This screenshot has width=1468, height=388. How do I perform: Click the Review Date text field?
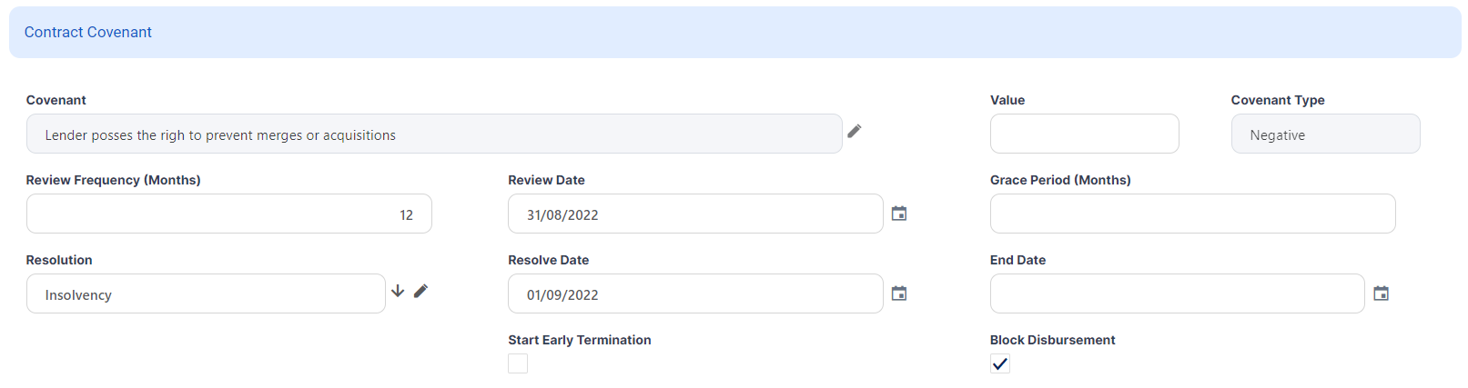coord(695,214)
